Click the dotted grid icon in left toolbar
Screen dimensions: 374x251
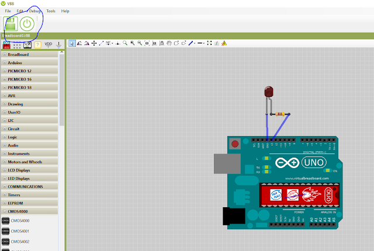tap(17, 45)
